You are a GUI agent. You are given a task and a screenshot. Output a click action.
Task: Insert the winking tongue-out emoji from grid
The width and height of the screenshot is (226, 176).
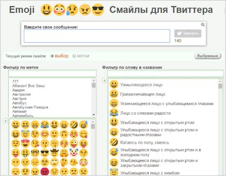pos(74,144)
